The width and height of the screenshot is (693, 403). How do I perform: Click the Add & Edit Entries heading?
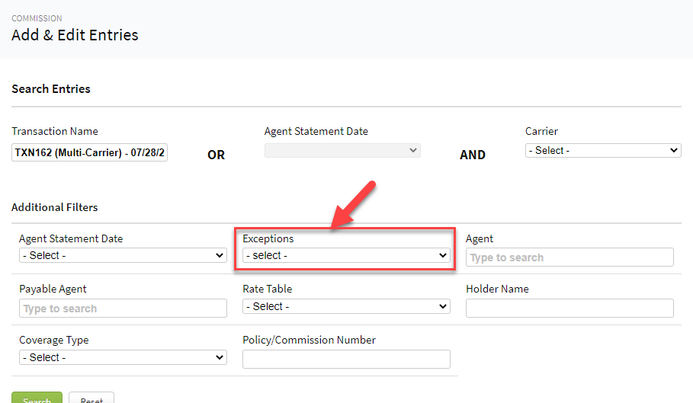(x=75, y=35)
